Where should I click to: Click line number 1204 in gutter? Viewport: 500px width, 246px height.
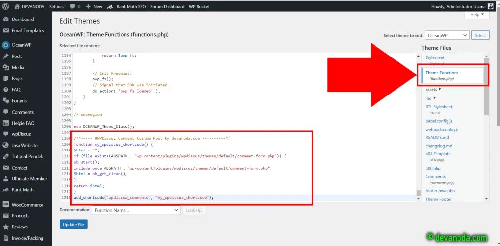pyautogui.click(x=66, y=114)
